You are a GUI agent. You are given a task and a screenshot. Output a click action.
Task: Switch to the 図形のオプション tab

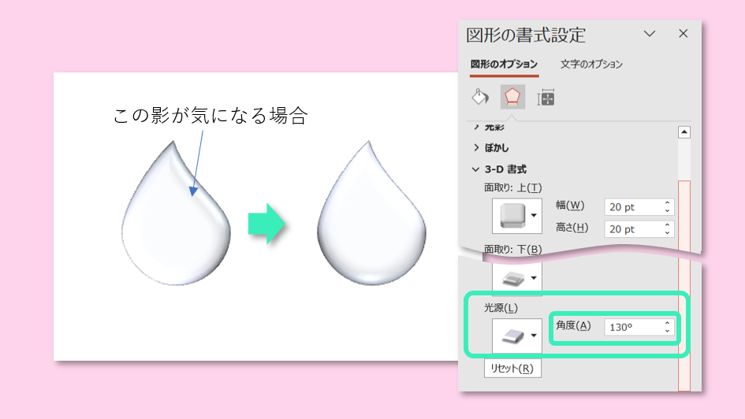pyautogui.click(x=504, y=65)
